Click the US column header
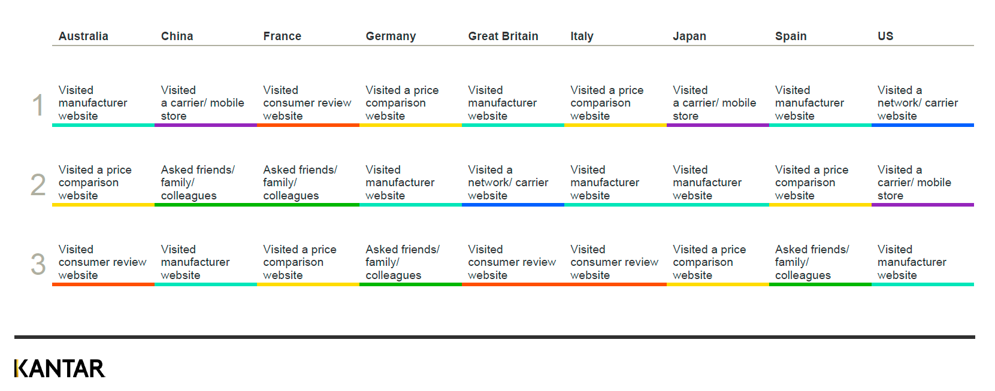Screen dimensions: 995x391 885,36
